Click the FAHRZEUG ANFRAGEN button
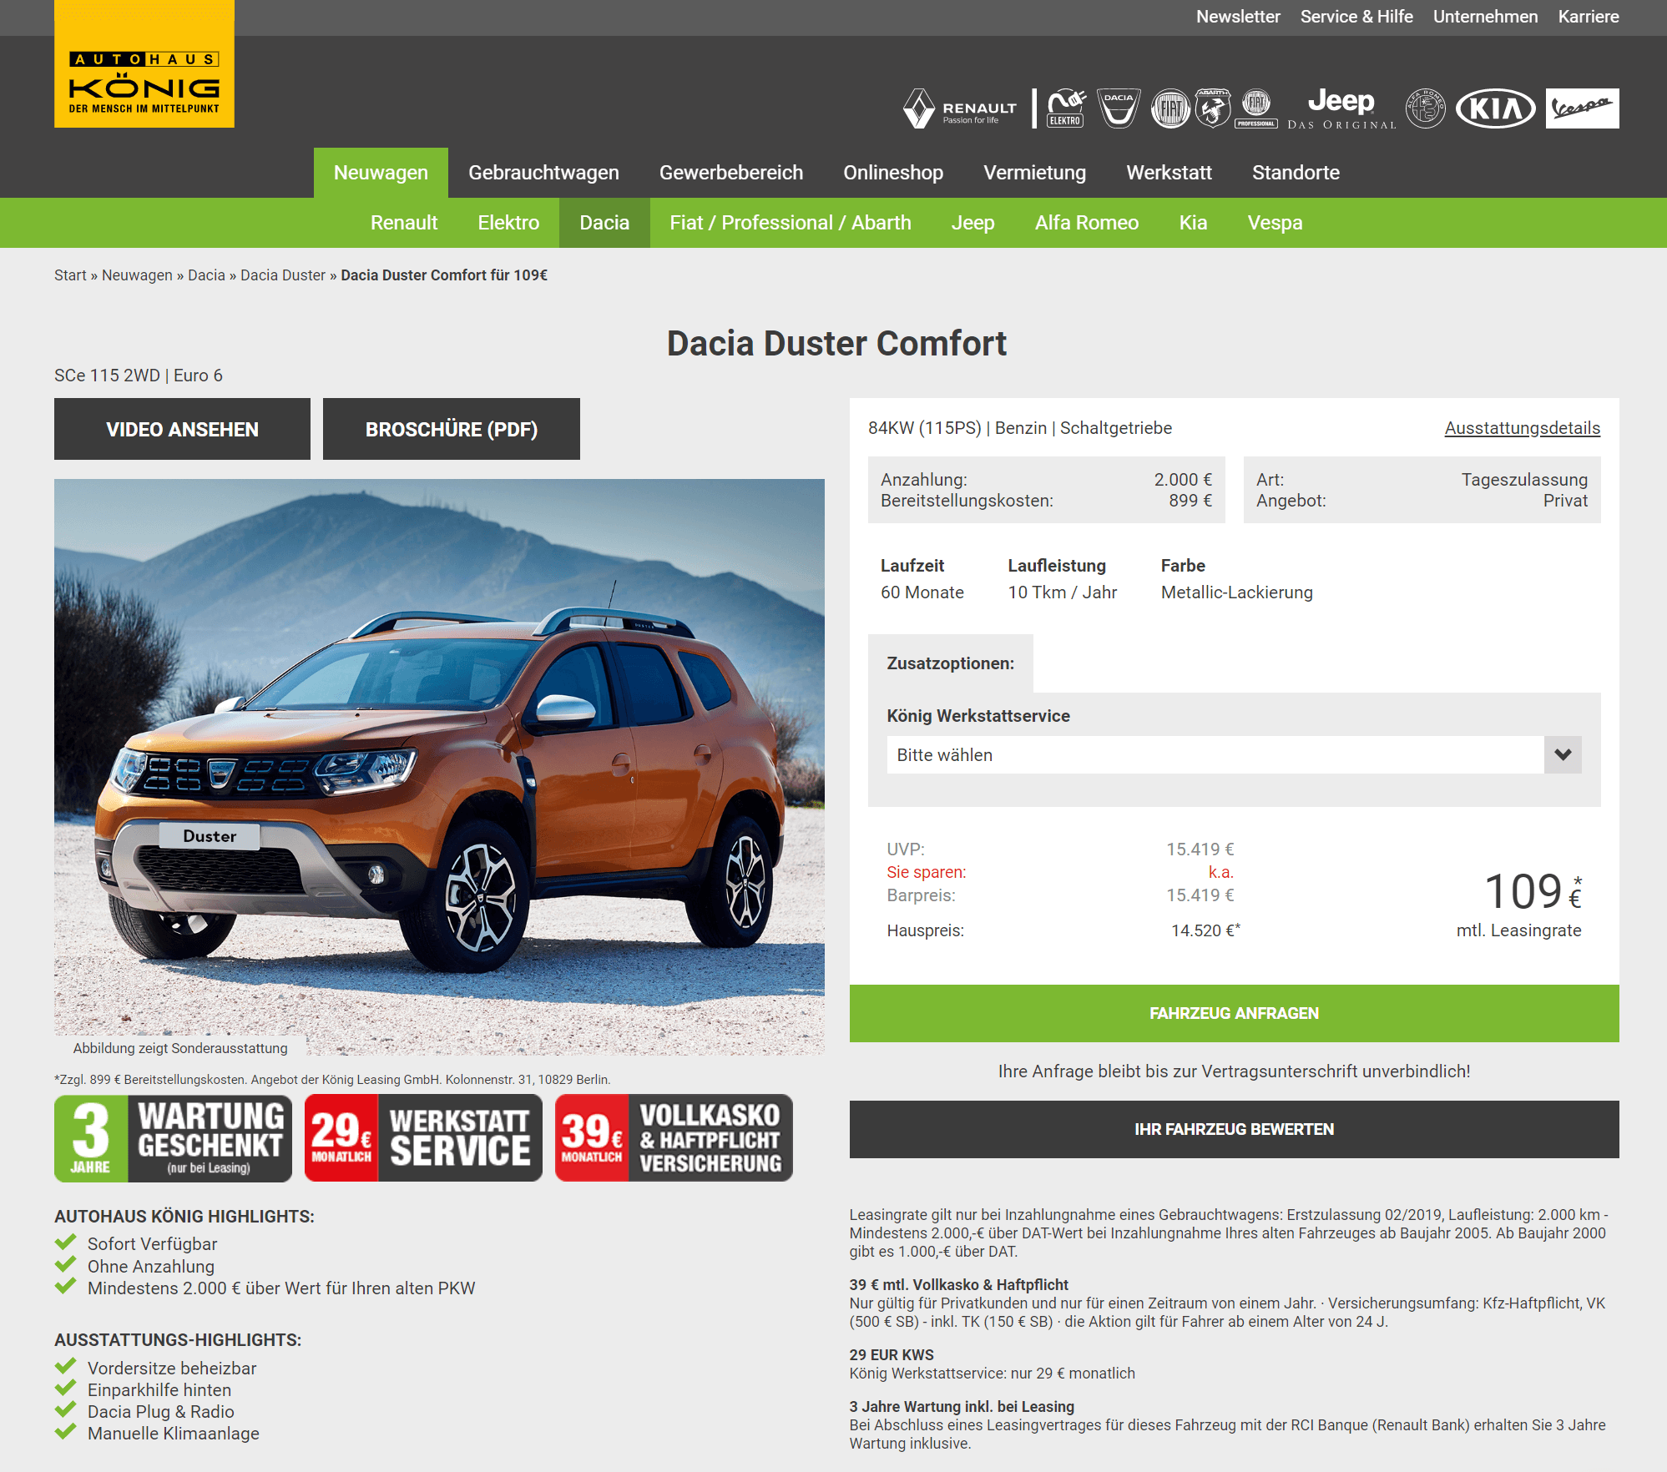Viewport: 1667px width, 1472px height. tap(1235, 1013)
